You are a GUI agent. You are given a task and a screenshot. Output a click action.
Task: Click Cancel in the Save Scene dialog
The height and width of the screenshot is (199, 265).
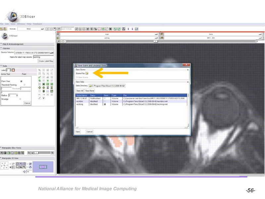point(89,132)
